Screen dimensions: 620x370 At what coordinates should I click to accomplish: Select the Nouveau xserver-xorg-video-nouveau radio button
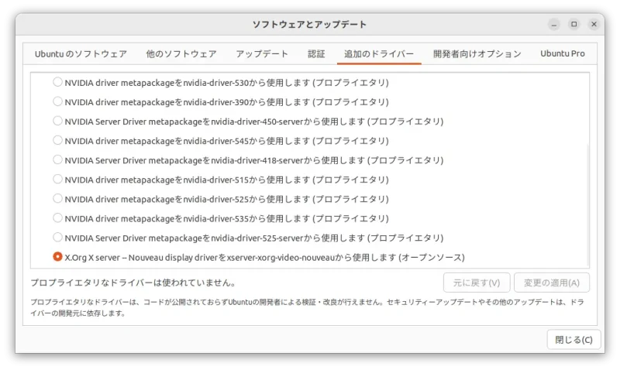[x=57, y=257]
